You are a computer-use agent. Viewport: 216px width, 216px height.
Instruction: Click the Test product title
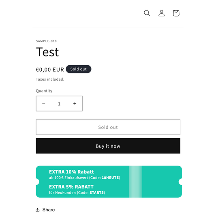pyautogui.click(x=47, y=52)
